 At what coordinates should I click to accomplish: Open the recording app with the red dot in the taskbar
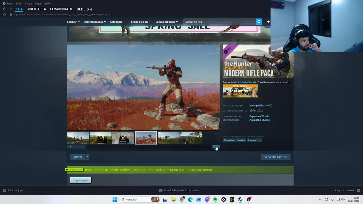[249, 199]
